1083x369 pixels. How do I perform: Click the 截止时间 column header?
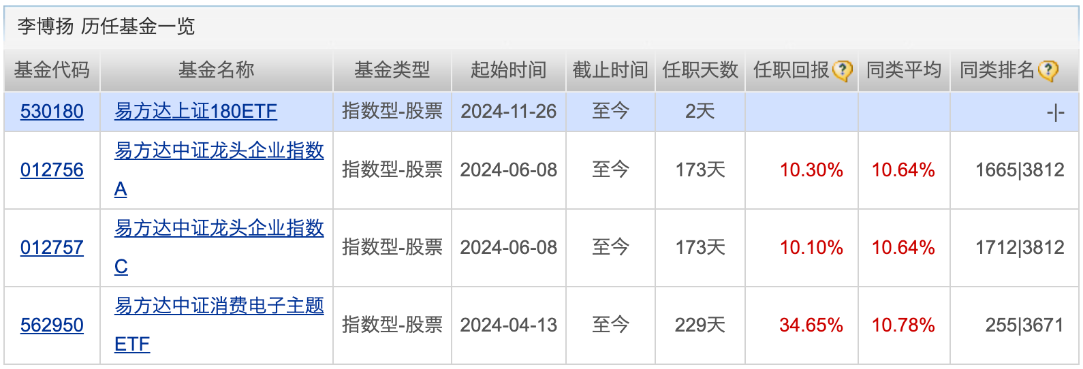point(610,70)
